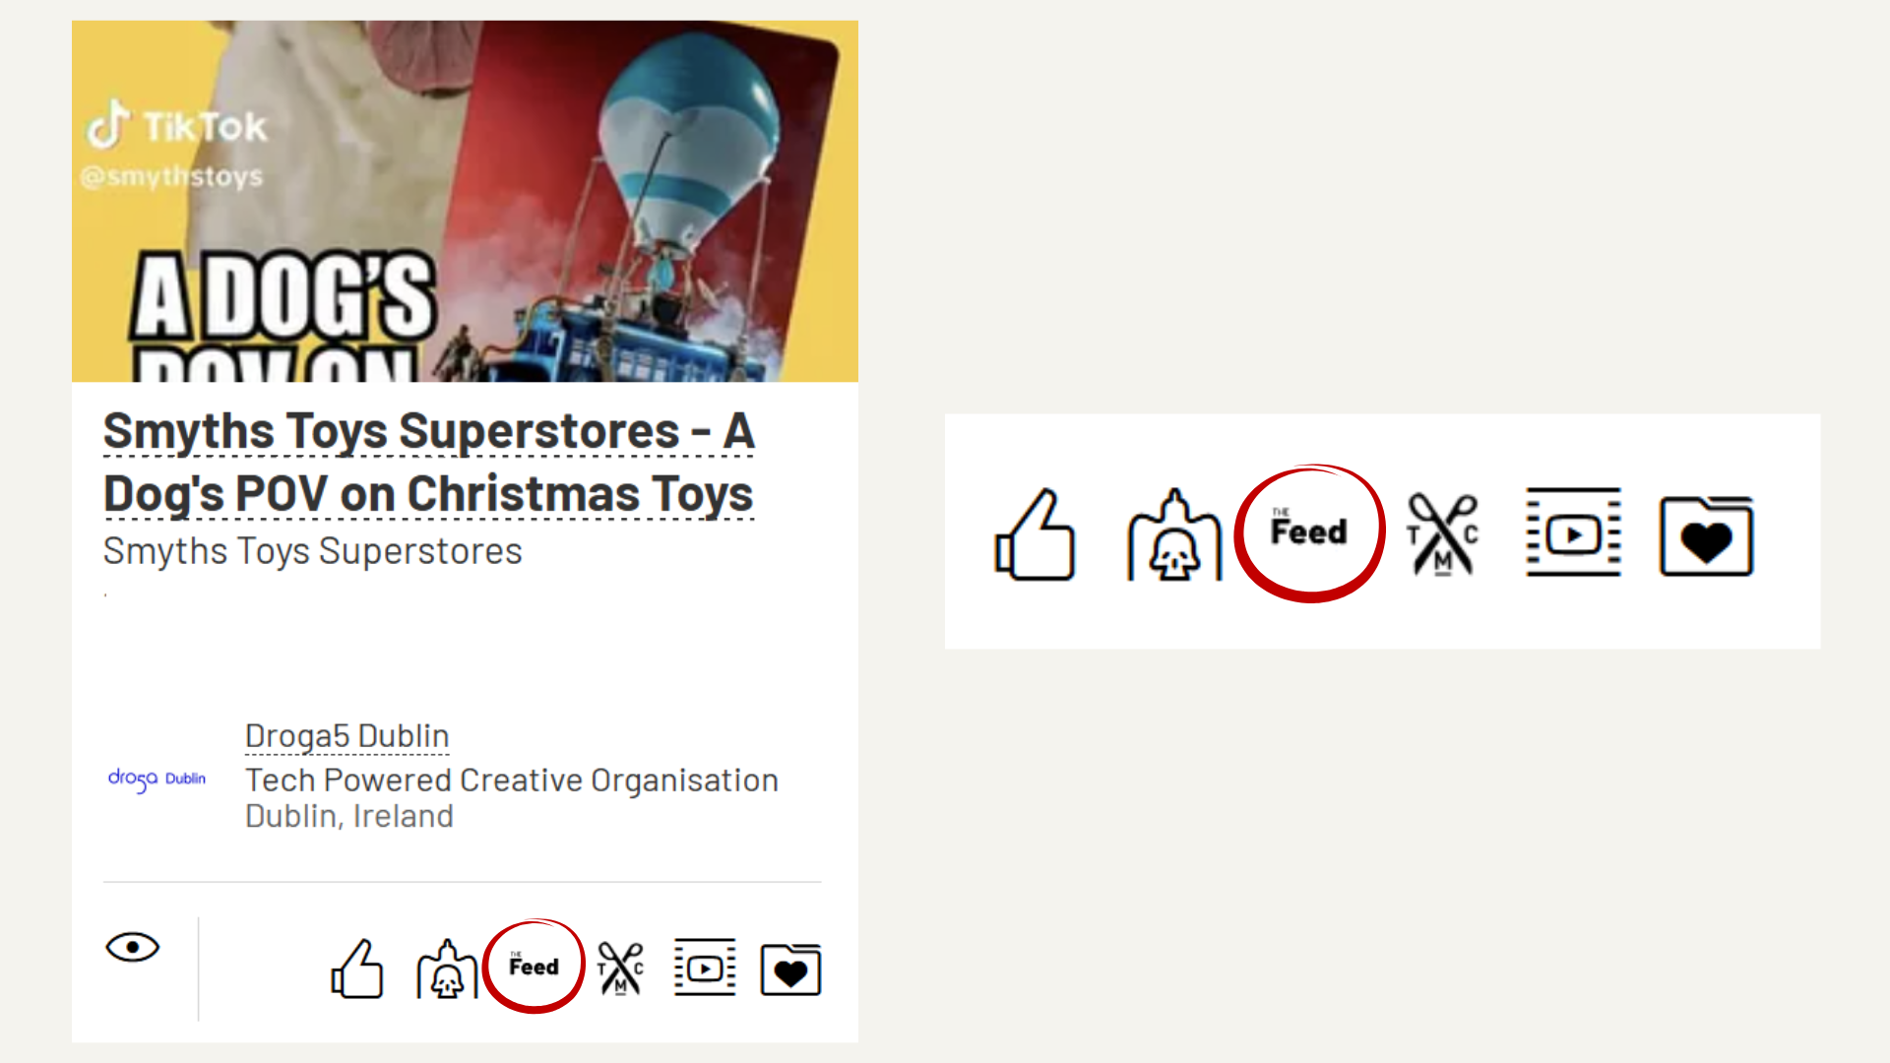Open the Smyths Toys Superstores campaign title link
The image size is (1890, 1063).
428,462
